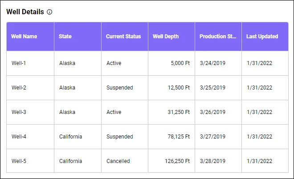Click the 3/24/2019 production start date
The height and width of the screenshot is (179, 294).
[213, 63]
